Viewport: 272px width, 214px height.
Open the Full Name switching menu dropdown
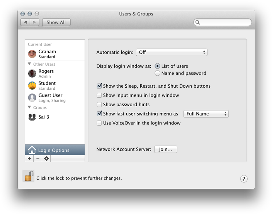(x=206, y=114)
